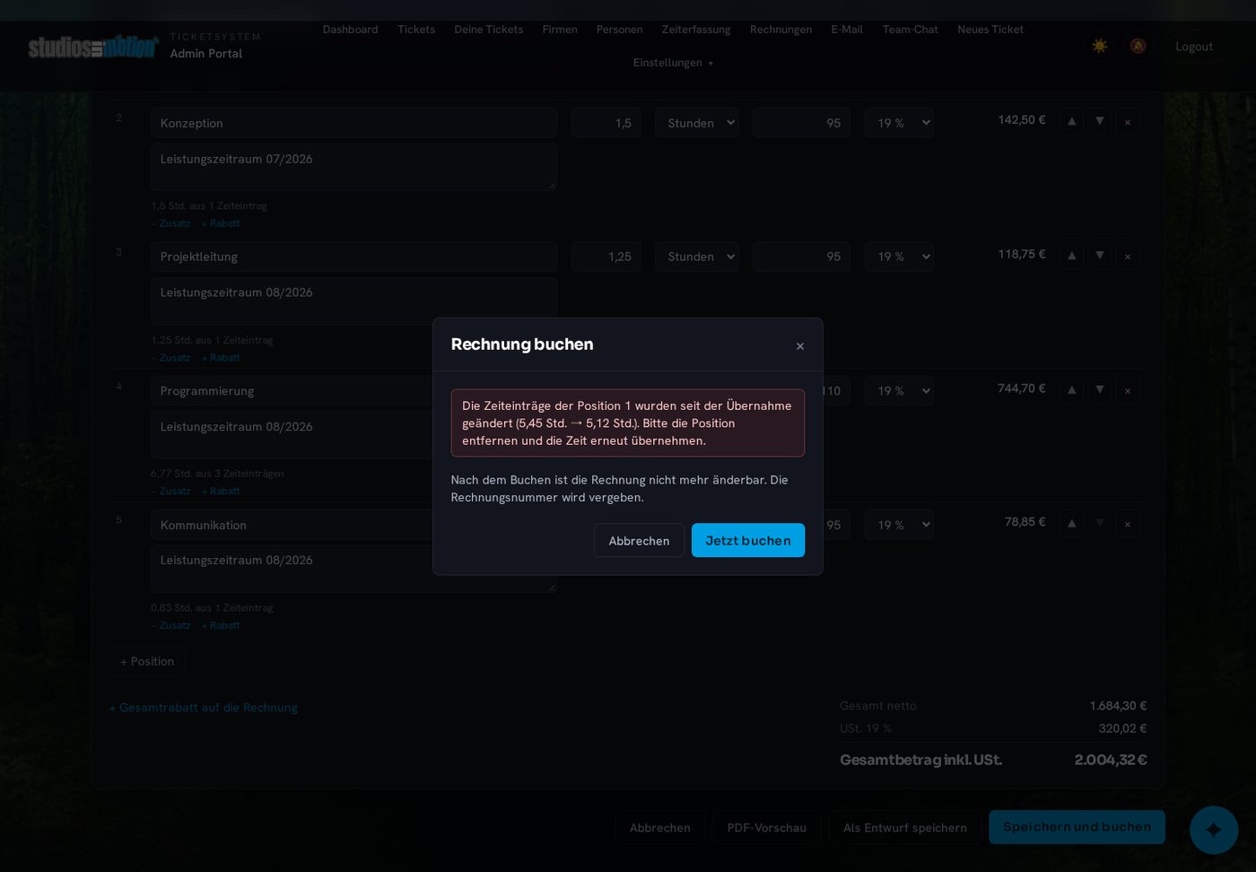
Task: Open the 19 % tax dropdown for Konzeption
Action: 899,123
